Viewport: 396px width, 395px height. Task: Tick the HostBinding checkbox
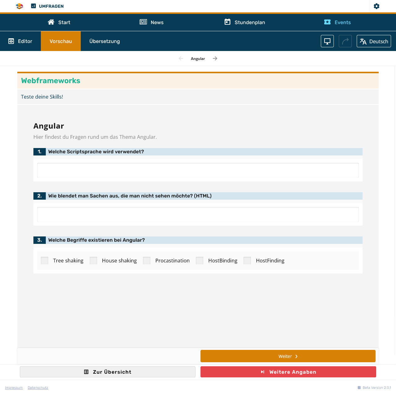200,261
